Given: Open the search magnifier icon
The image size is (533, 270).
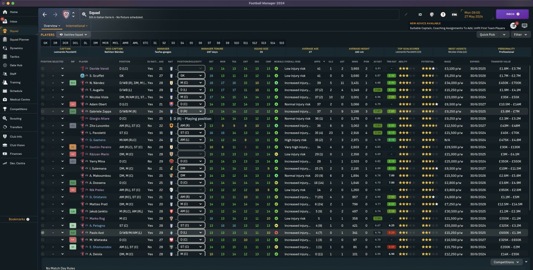Looking at the screenshot, I should (84, 15).
